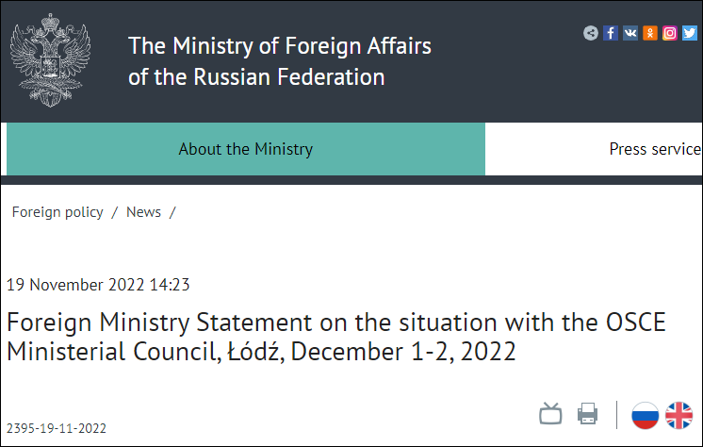703x447 pixels.
Task: Click the TV video icon
Action: pyautogui.click(x=550, y=413)
